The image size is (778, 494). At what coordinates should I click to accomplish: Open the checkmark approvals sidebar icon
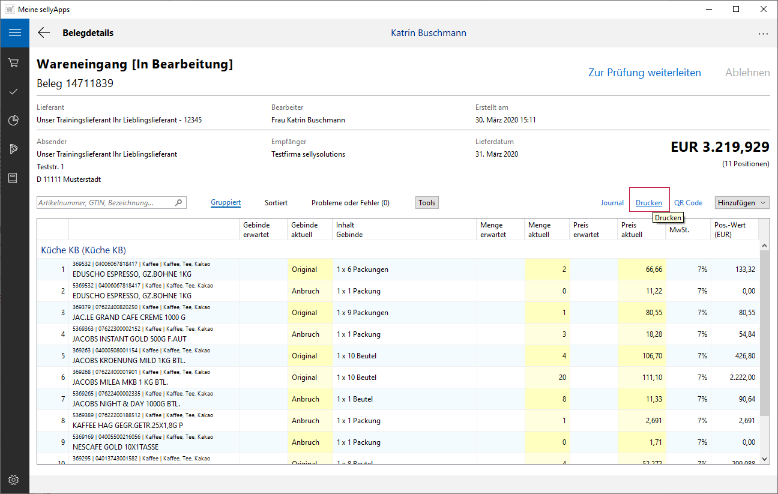pyautogui.click(x=14, y=91)
